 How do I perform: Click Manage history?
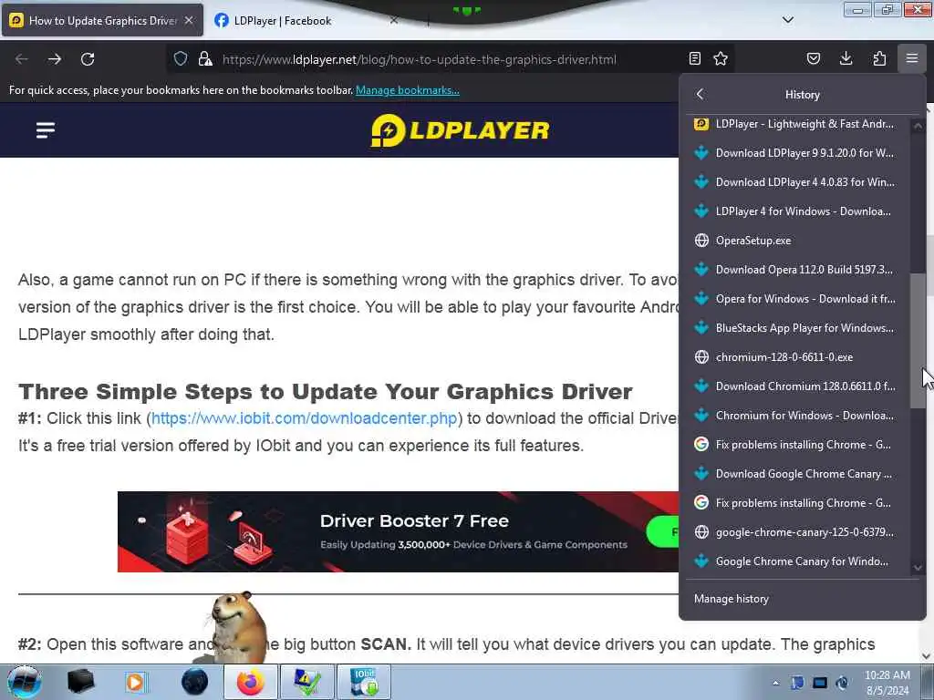732,599
